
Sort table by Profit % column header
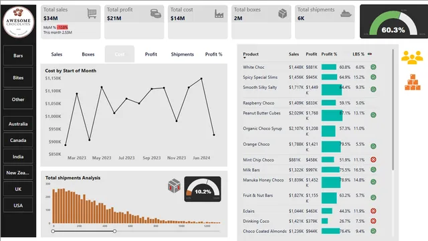coord(329,54)
